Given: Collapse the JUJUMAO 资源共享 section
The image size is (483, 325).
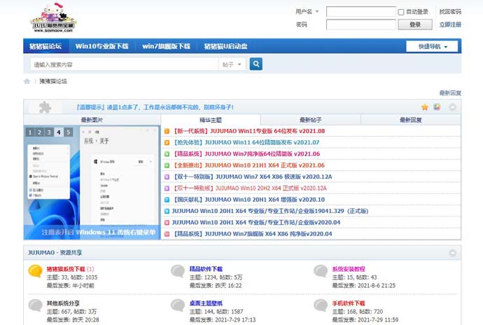Looking at the screenshot, I should (452, 252).
